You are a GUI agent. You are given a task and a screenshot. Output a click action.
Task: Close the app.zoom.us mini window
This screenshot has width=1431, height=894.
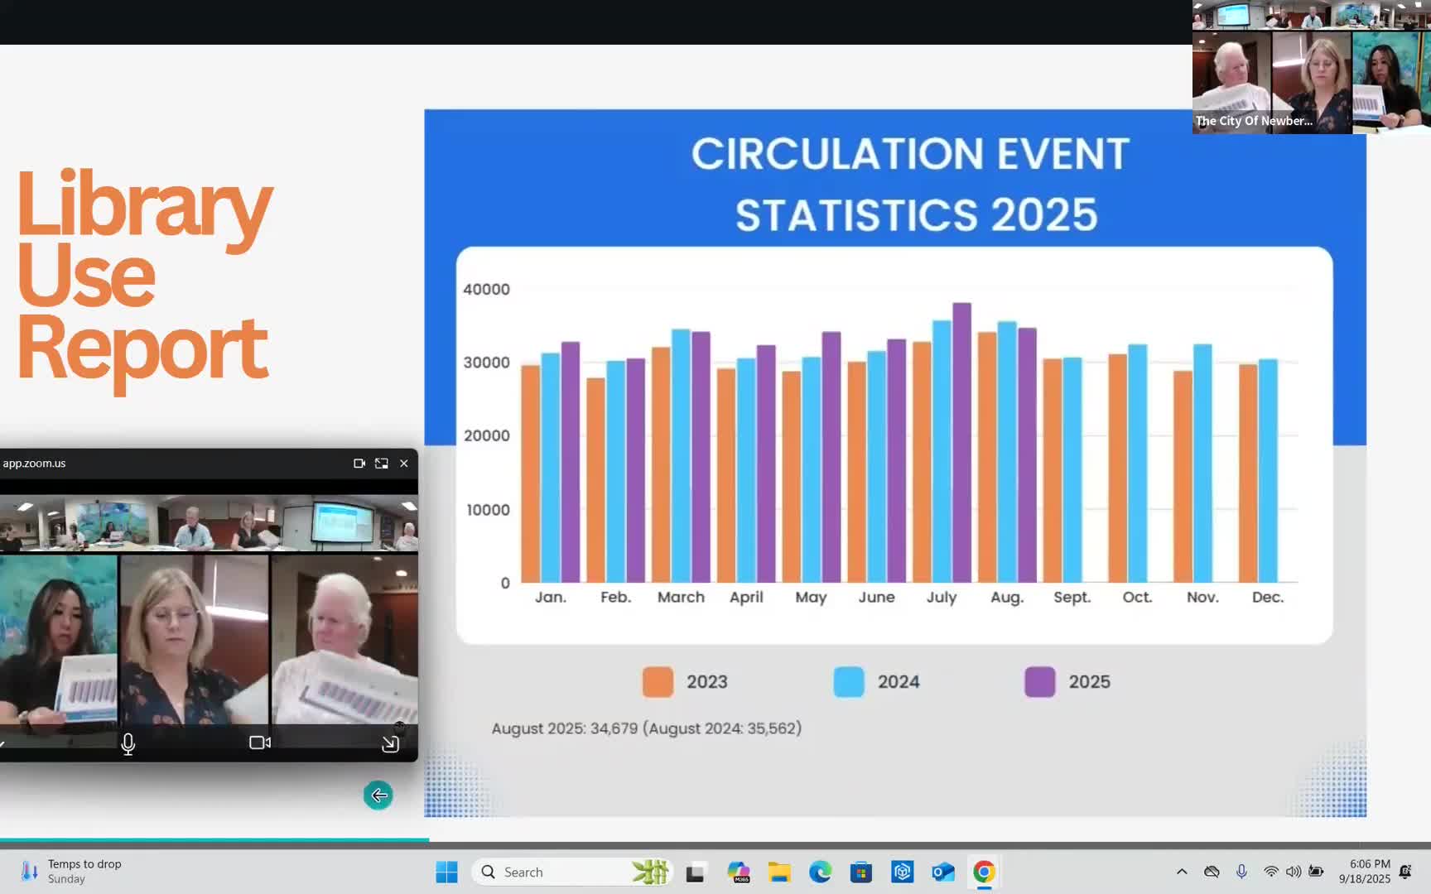click(404, 464)
